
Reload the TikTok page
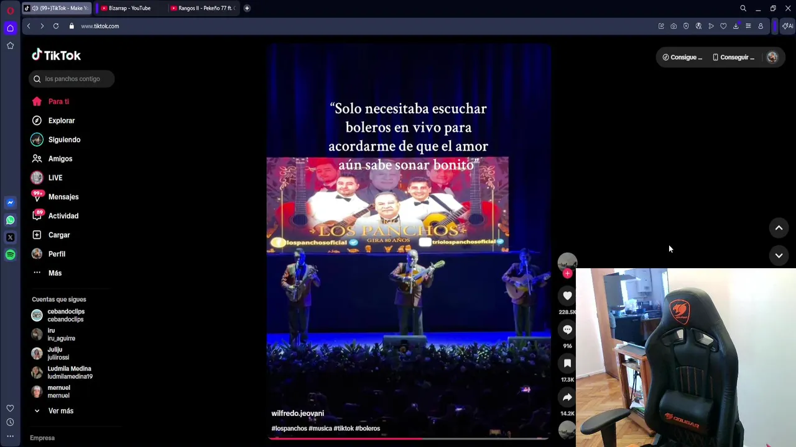[56, 26]
